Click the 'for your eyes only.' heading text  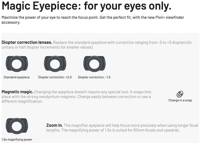coord(128,6)
